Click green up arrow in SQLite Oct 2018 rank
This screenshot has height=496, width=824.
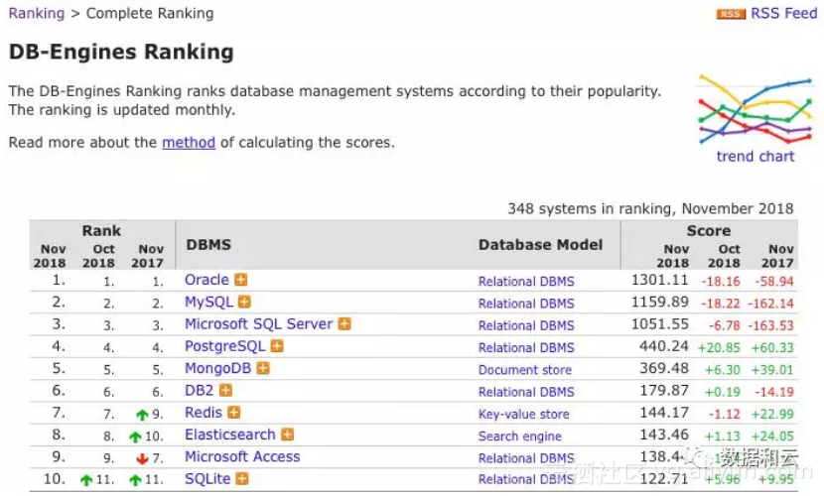[86, 480]
